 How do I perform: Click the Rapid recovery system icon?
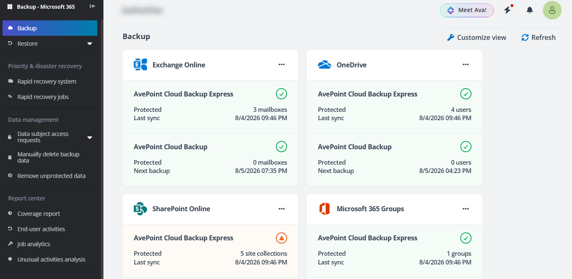[10, 81]
